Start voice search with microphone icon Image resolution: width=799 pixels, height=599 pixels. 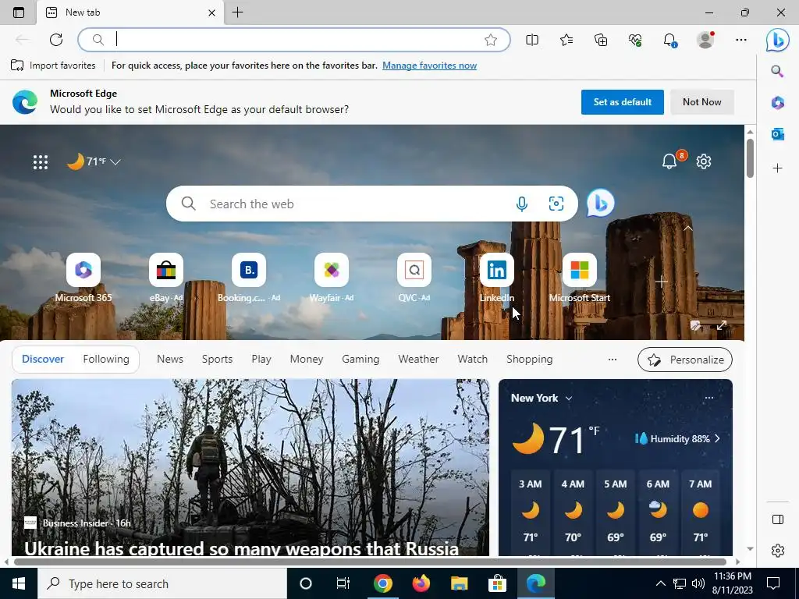[x=521, y=204]
